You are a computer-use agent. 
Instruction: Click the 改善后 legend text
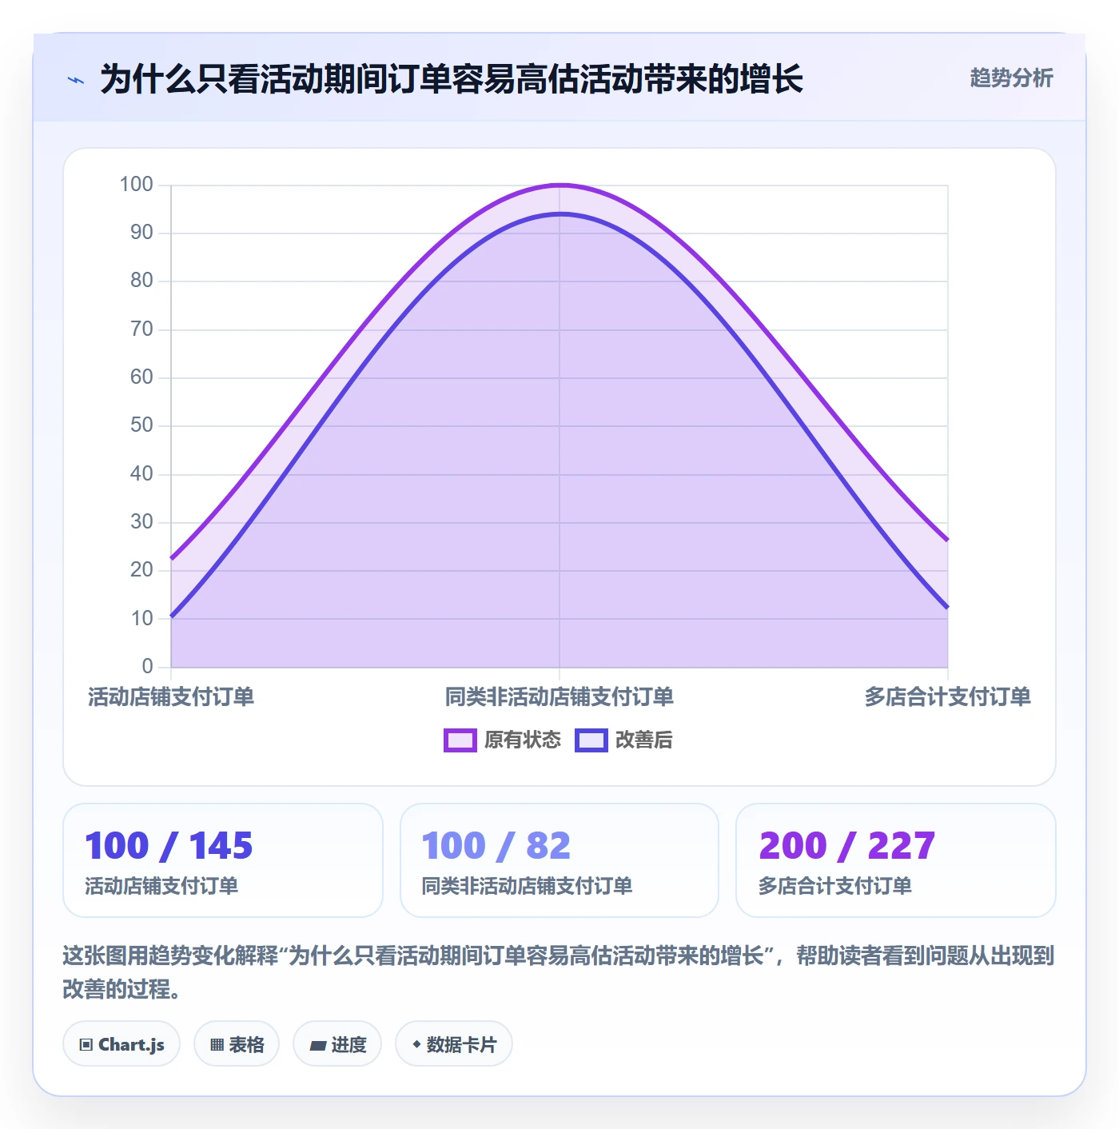643,740
